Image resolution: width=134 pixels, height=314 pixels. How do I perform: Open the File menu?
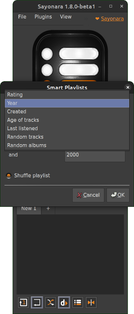tap(22, 17)
